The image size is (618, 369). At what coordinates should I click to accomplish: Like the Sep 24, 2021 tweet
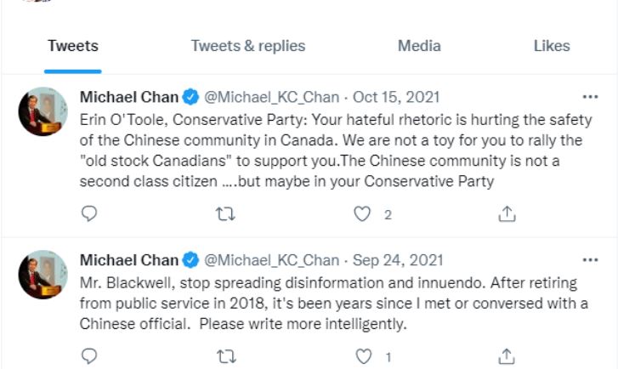pyautogui.click(x=363, y=356)
